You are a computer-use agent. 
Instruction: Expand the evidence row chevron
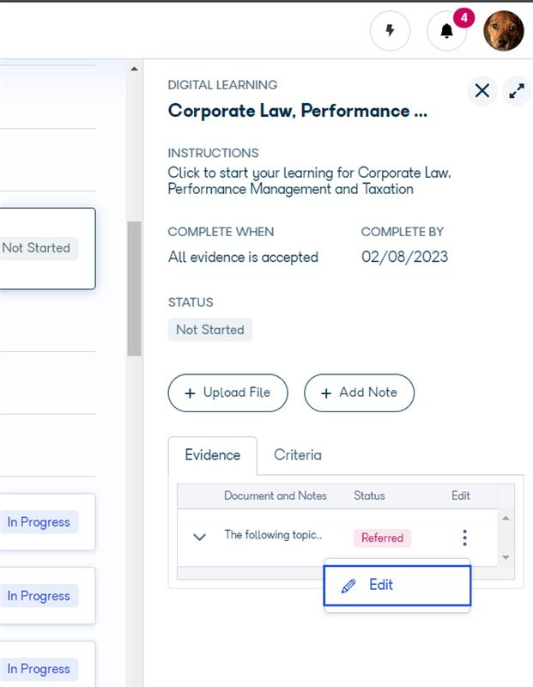pos(200,538)
